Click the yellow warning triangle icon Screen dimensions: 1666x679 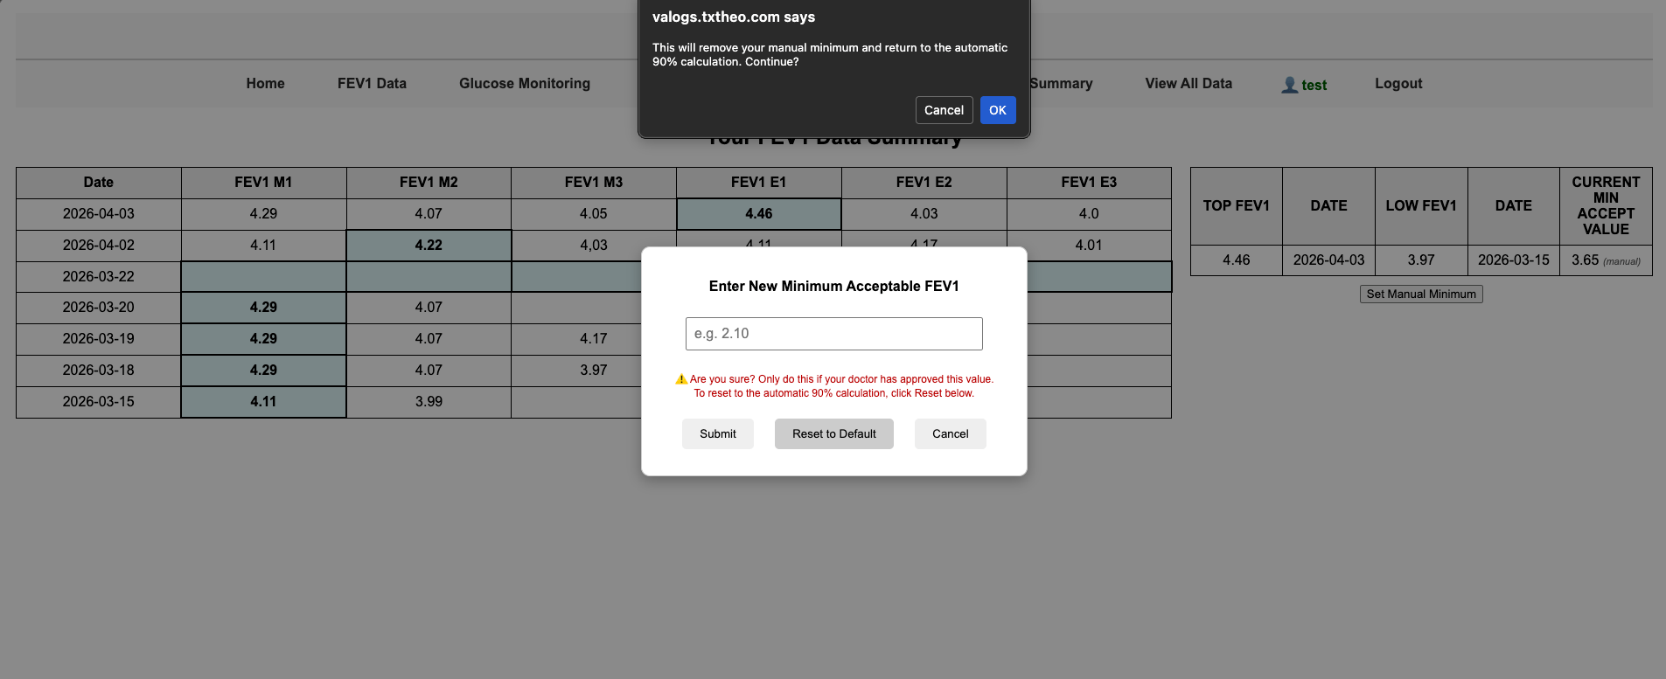pos(681,379)
